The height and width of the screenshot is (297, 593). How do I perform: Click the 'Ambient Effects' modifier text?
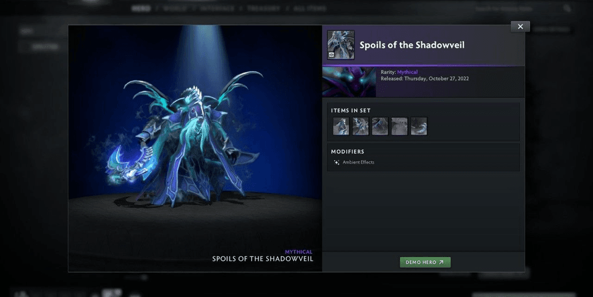[359, 163]
